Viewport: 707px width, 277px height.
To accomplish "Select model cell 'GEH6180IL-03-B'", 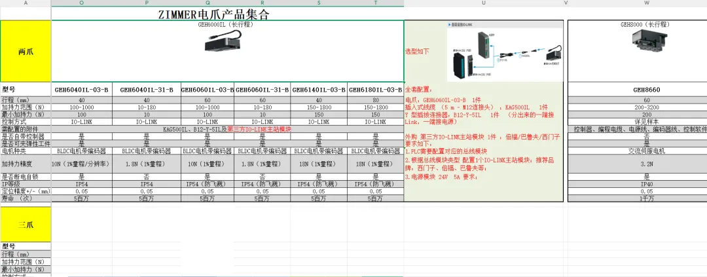I will click(x=376, y=90).
